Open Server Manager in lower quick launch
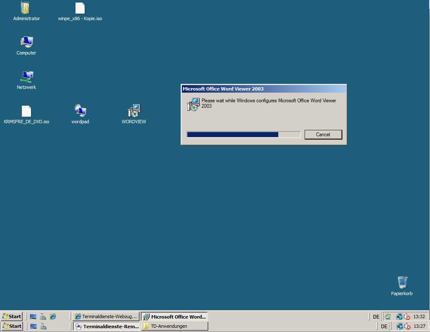This screenshot has width=430, height=332. click(43, 326)
